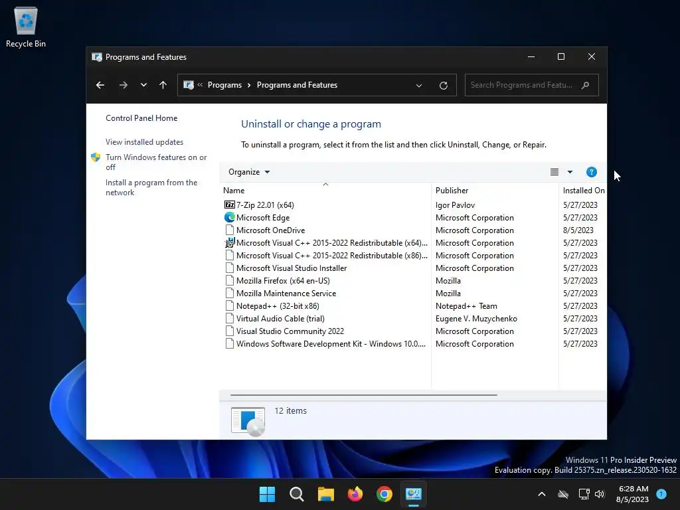Select the Mozilla Maintenance Service icon
Viewport: 680px width, 510px height.
tap(229, 293)
